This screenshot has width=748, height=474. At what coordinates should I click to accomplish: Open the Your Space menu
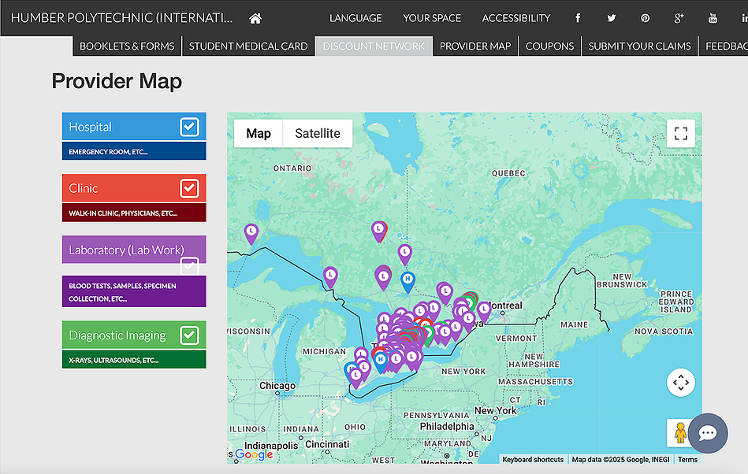pos(432,18)
